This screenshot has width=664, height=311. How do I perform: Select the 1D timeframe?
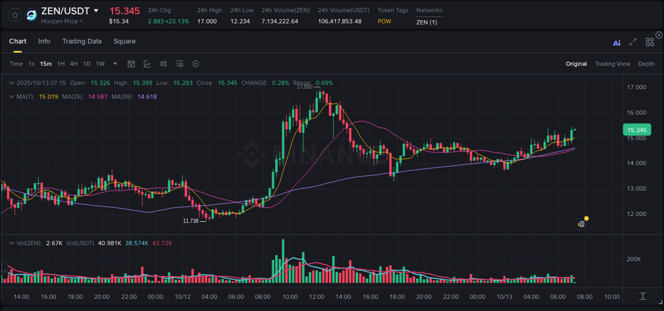tap(87, 64)
